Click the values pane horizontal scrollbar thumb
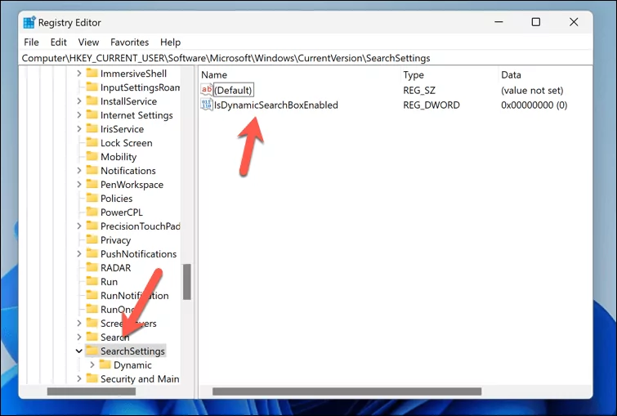Viewport: 617px width, 416px height. [x=347, y=391]
